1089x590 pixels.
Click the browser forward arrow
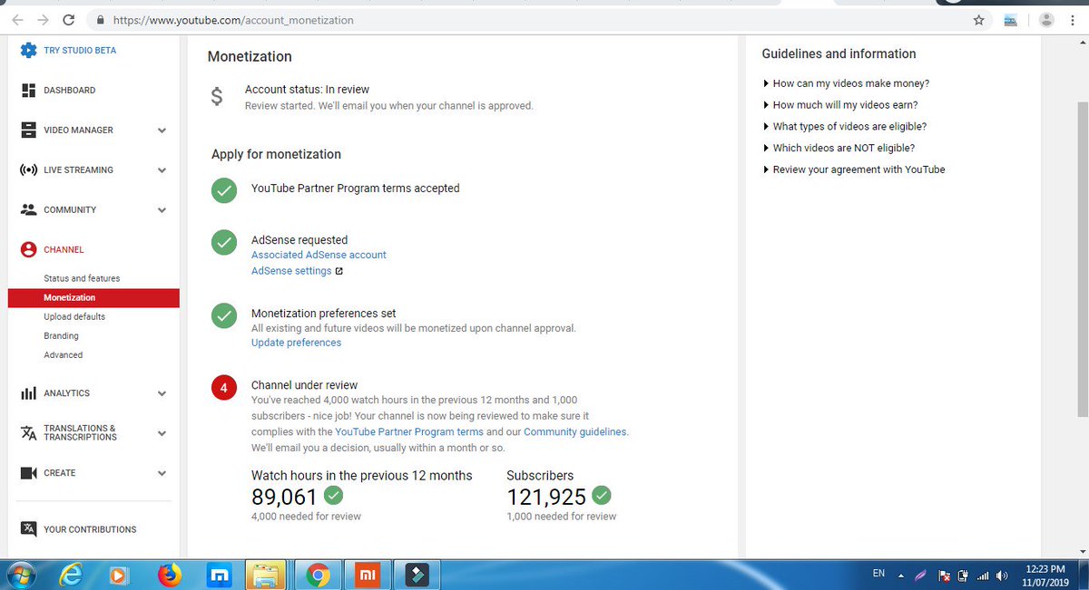[x=43, y=19]
